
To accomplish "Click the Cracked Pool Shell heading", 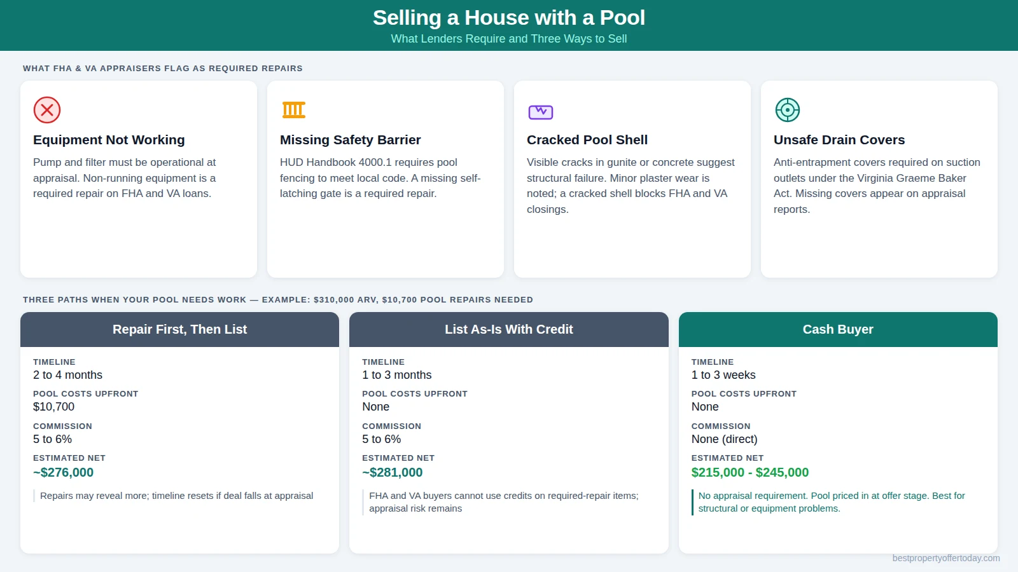I will (x=587, y=140).
